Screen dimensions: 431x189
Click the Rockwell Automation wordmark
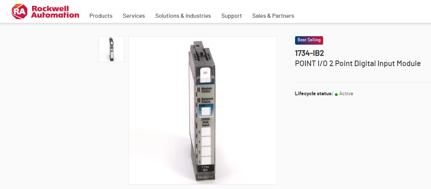[55, 11]
